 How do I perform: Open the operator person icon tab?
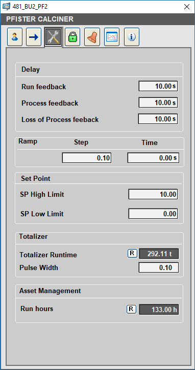click(15, 37)
